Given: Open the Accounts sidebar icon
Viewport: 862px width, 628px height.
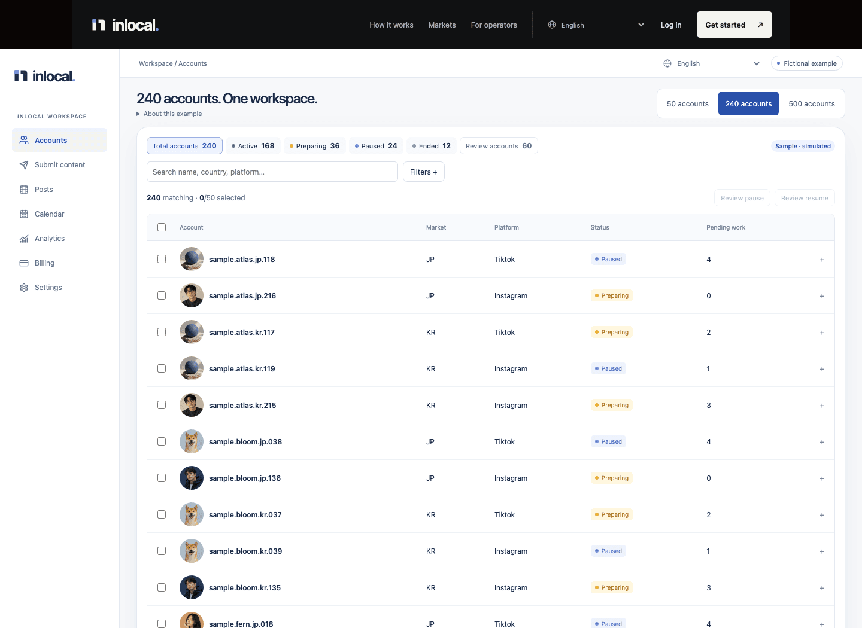Looking at the screenshot, I should (x=24, y=140).
